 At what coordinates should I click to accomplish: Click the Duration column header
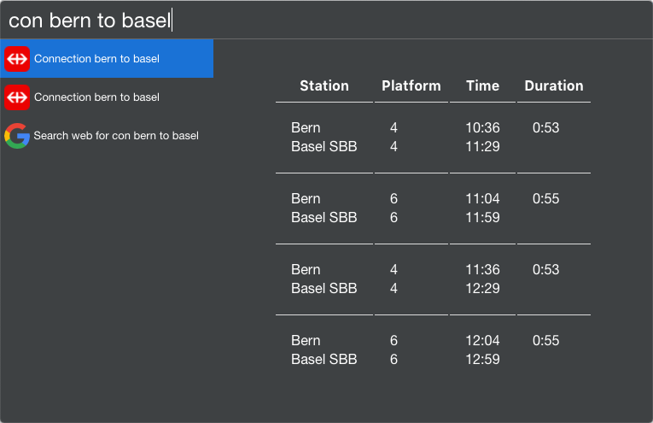[554, 86]
